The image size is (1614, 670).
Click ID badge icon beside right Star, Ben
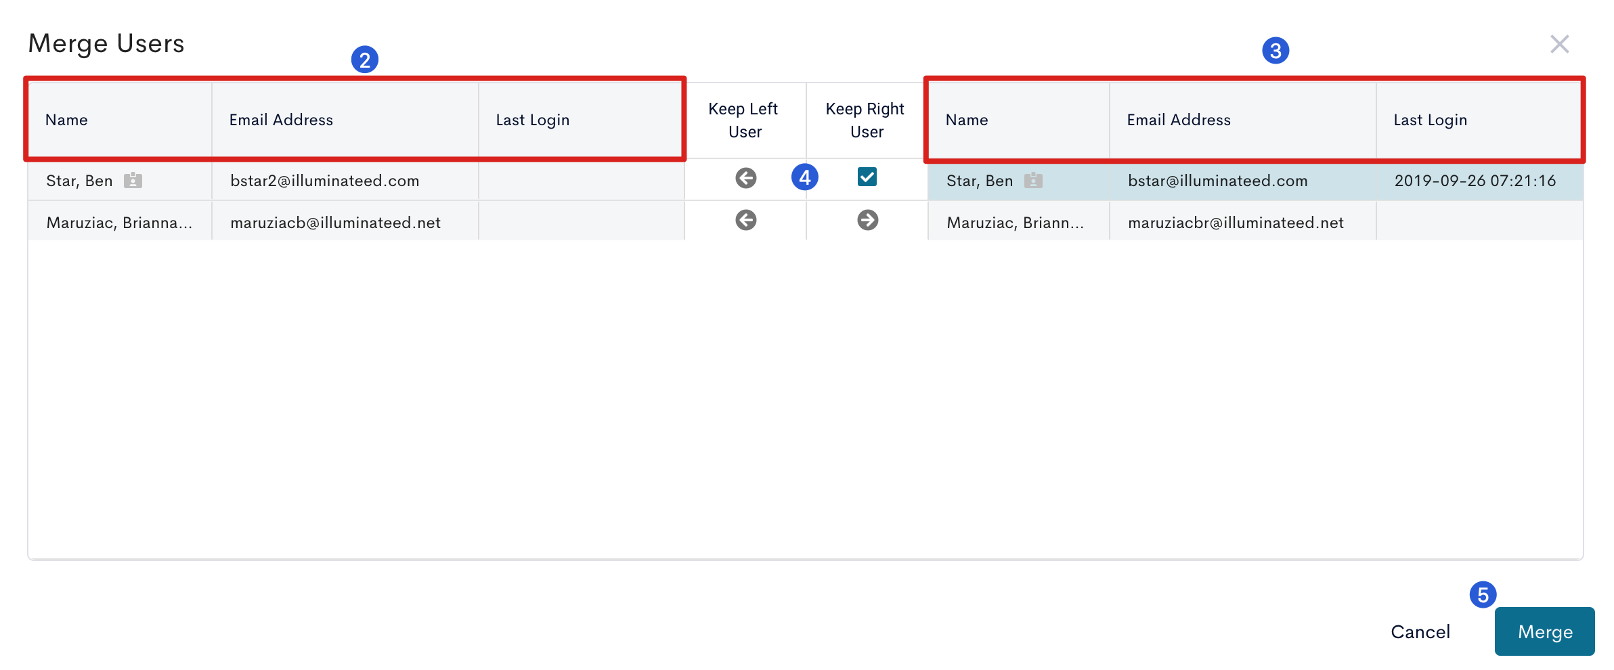pyautogui.click(x=1033, y=180)
